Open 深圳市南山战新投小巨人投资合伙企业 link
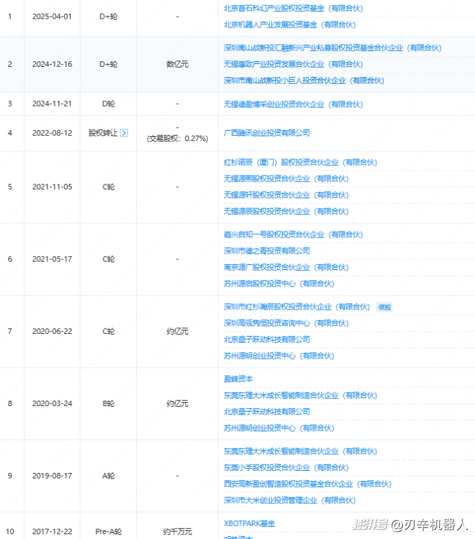The width and height of the screenshot is (475, 539). [x=304, y=81]
